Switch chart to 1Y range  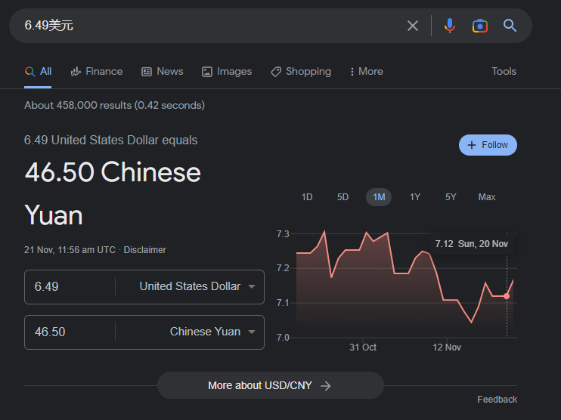click(415, 197)
